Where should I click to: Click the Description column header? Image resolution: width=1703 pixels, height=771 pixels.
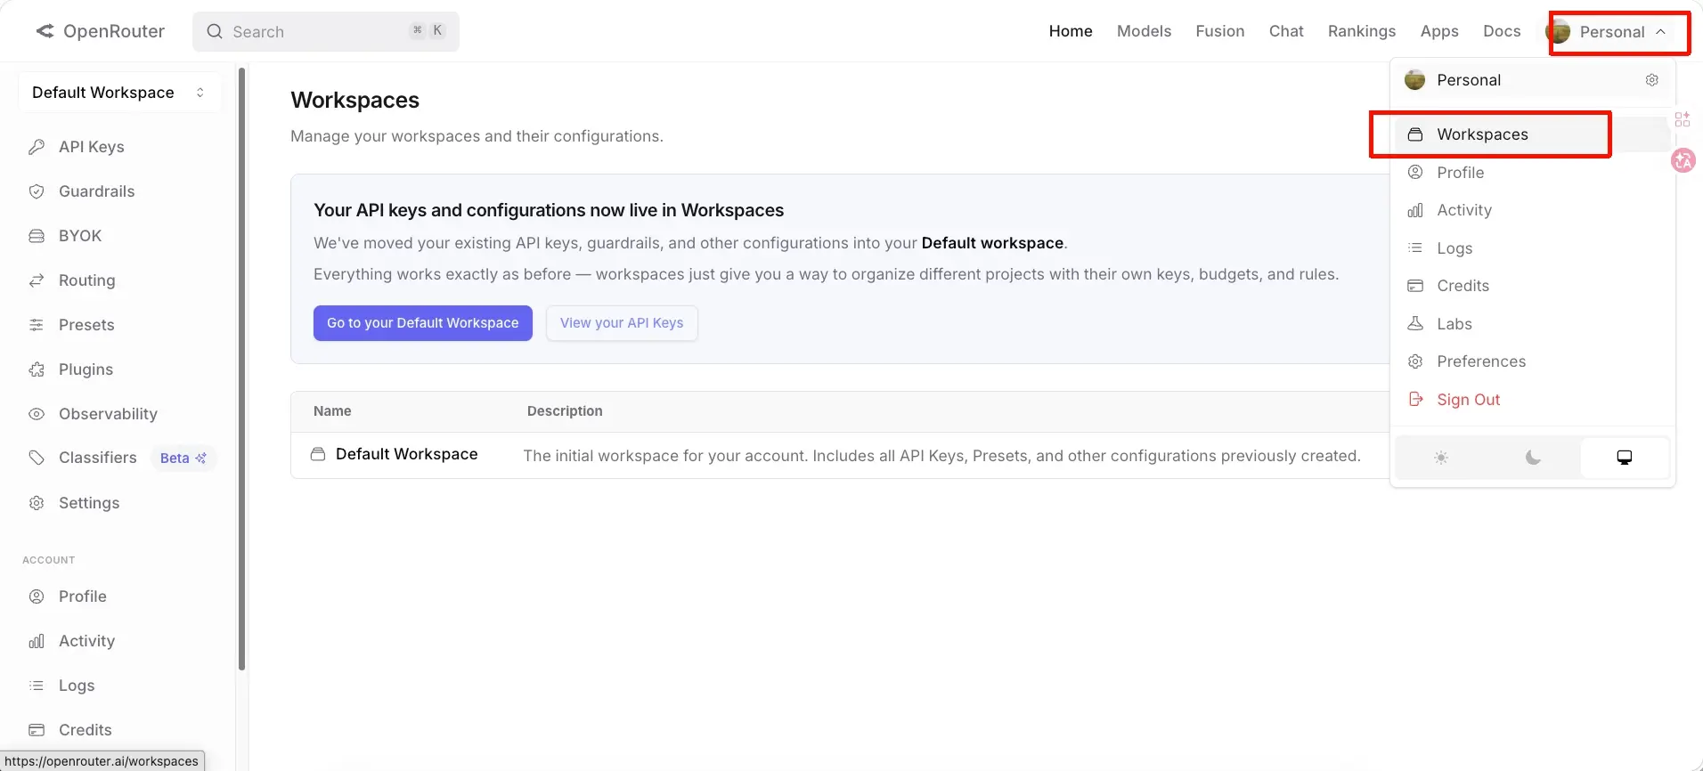click(565, 411)
